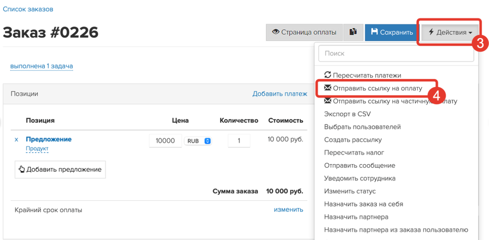Click the Крайний срок оплаты label
This screenshot has height=240, width=489.
point(48,210)
